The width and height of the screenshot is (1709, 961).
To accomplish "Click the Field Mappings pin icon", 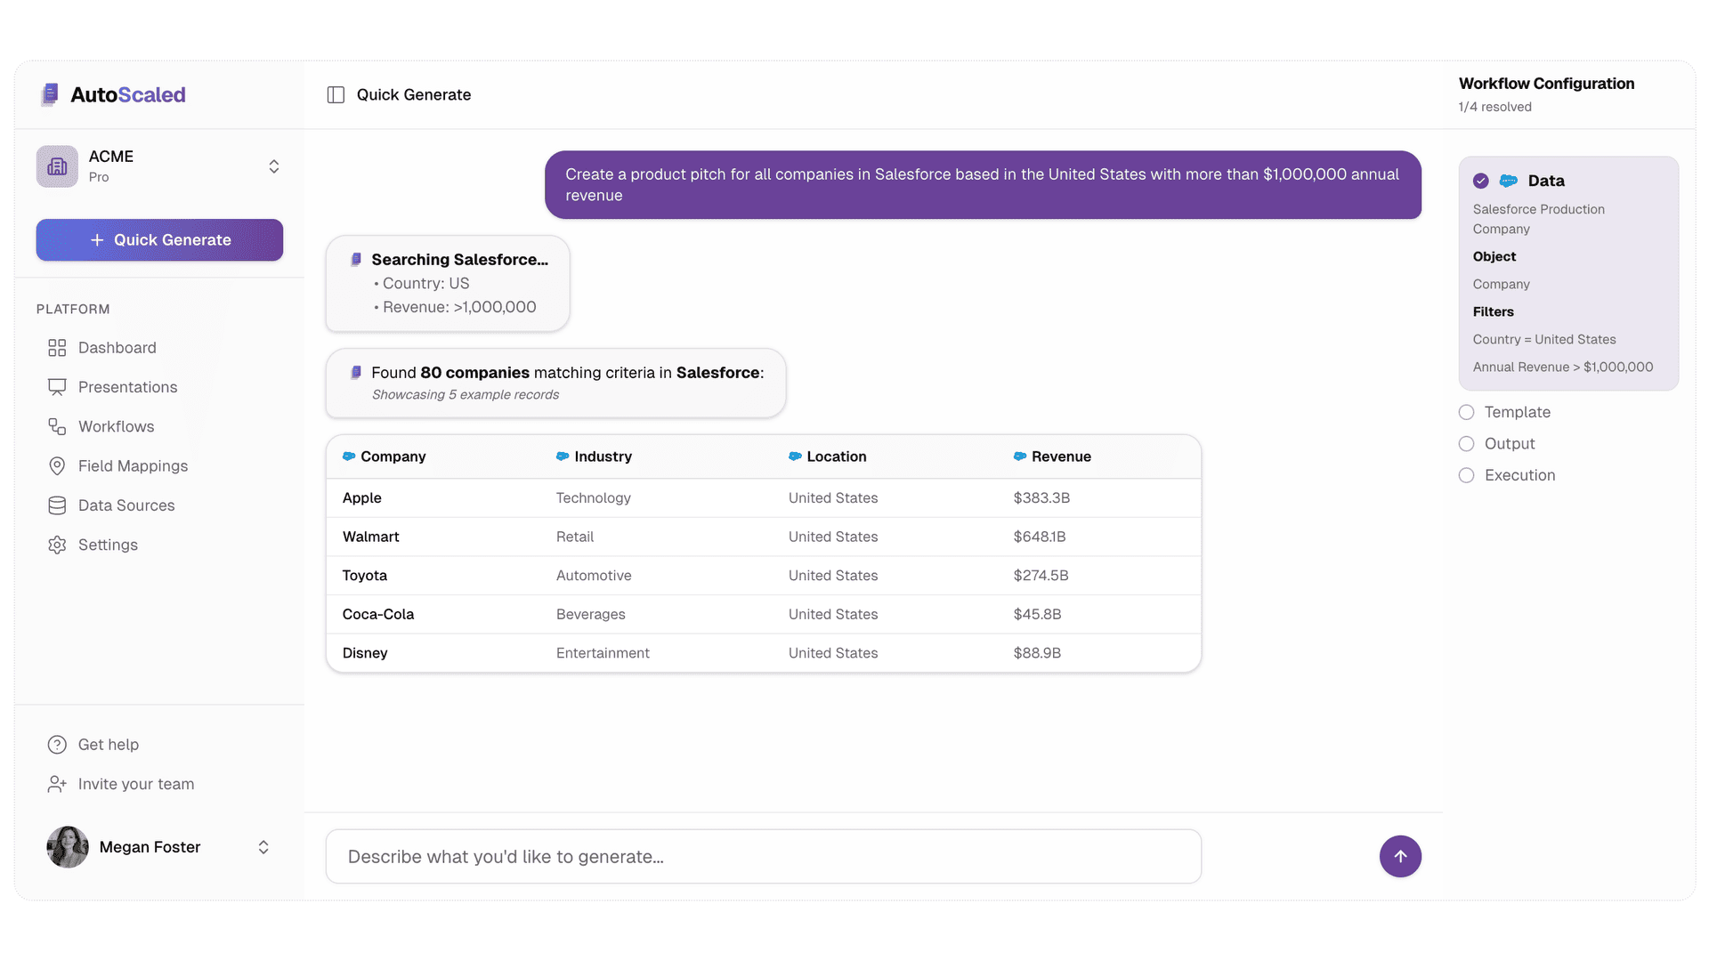I will (57, 466).
